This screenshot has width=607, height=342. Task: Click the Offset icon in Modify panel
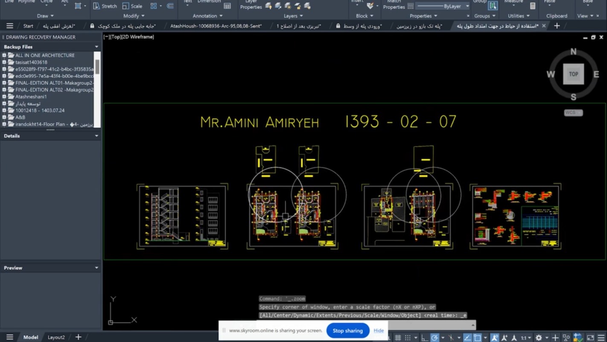[170, 6]
